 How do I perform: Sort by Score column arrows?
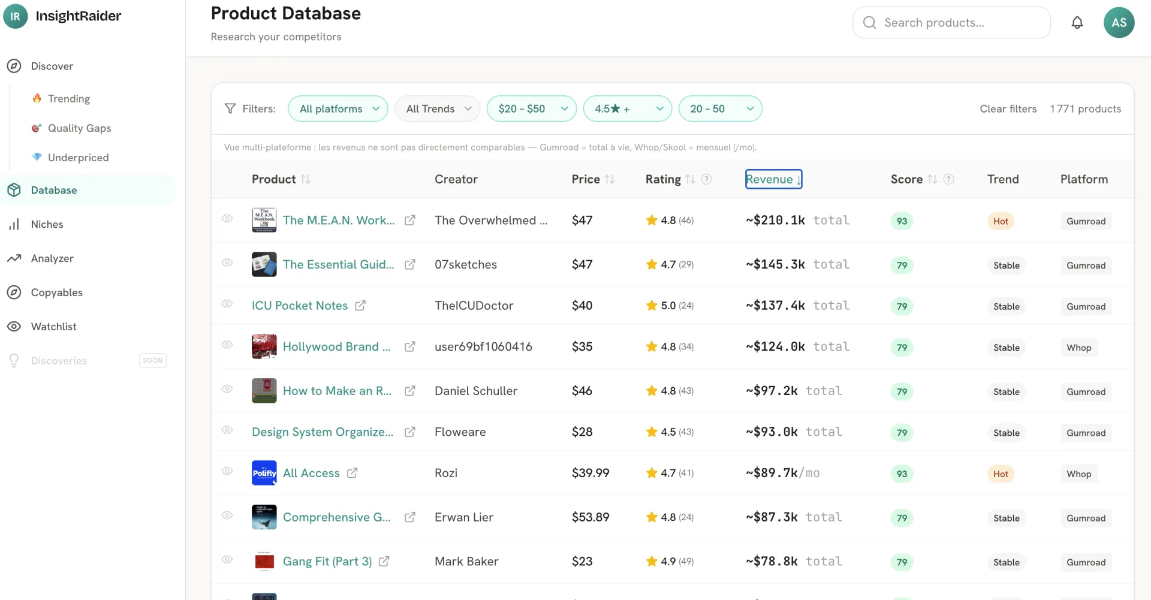point(932,179)
